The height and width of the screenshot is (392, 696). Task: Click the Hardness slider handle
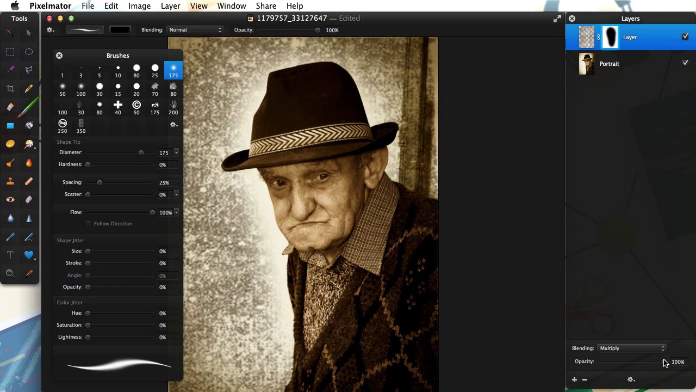(x=88, y=164)
